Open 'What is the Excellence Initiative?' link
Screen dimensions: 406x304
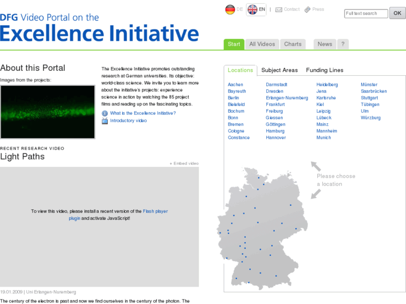[143, 113]
